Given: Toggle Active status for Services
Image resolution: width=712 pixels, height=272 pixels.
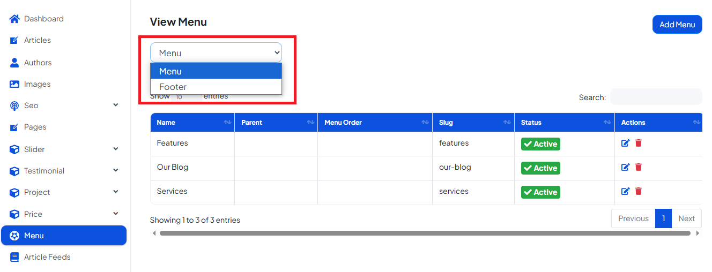Looking at the screenshot, I should [x=540, y=192].
